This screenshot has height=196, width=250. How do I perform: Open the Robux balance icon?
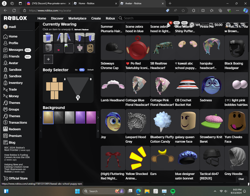[x=192, y=25]
